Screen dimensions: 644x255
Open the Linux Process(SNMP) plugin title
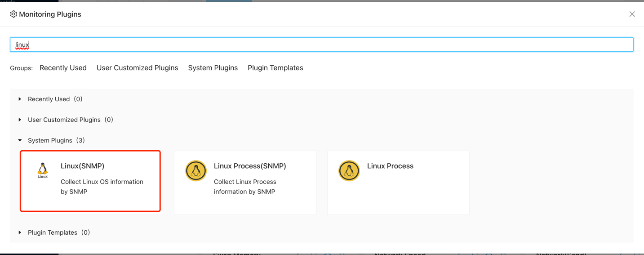pos(250,166)
